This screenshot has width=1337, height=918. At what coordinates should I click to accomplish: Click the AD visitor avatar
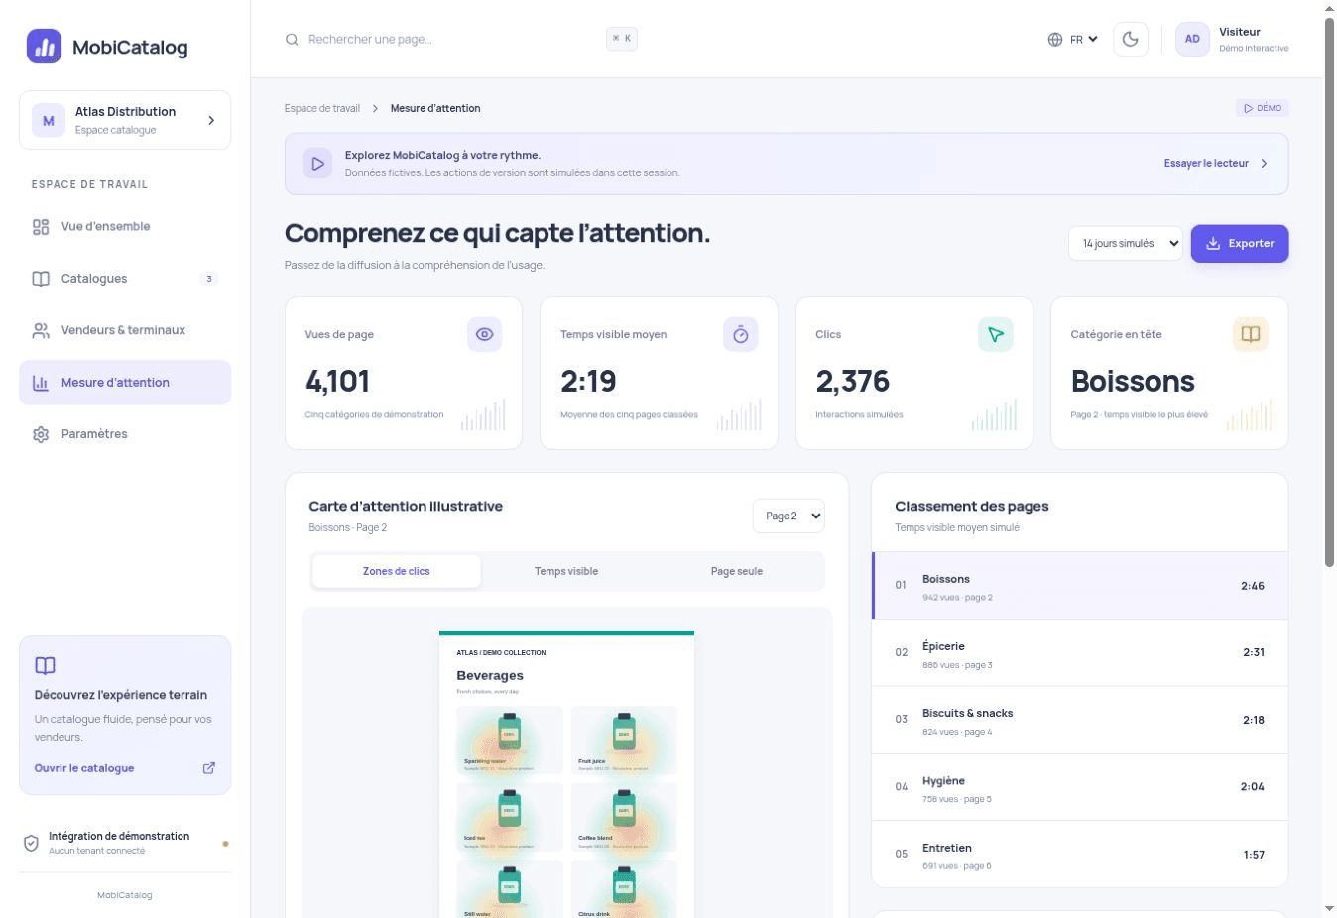coord(1192,40)
